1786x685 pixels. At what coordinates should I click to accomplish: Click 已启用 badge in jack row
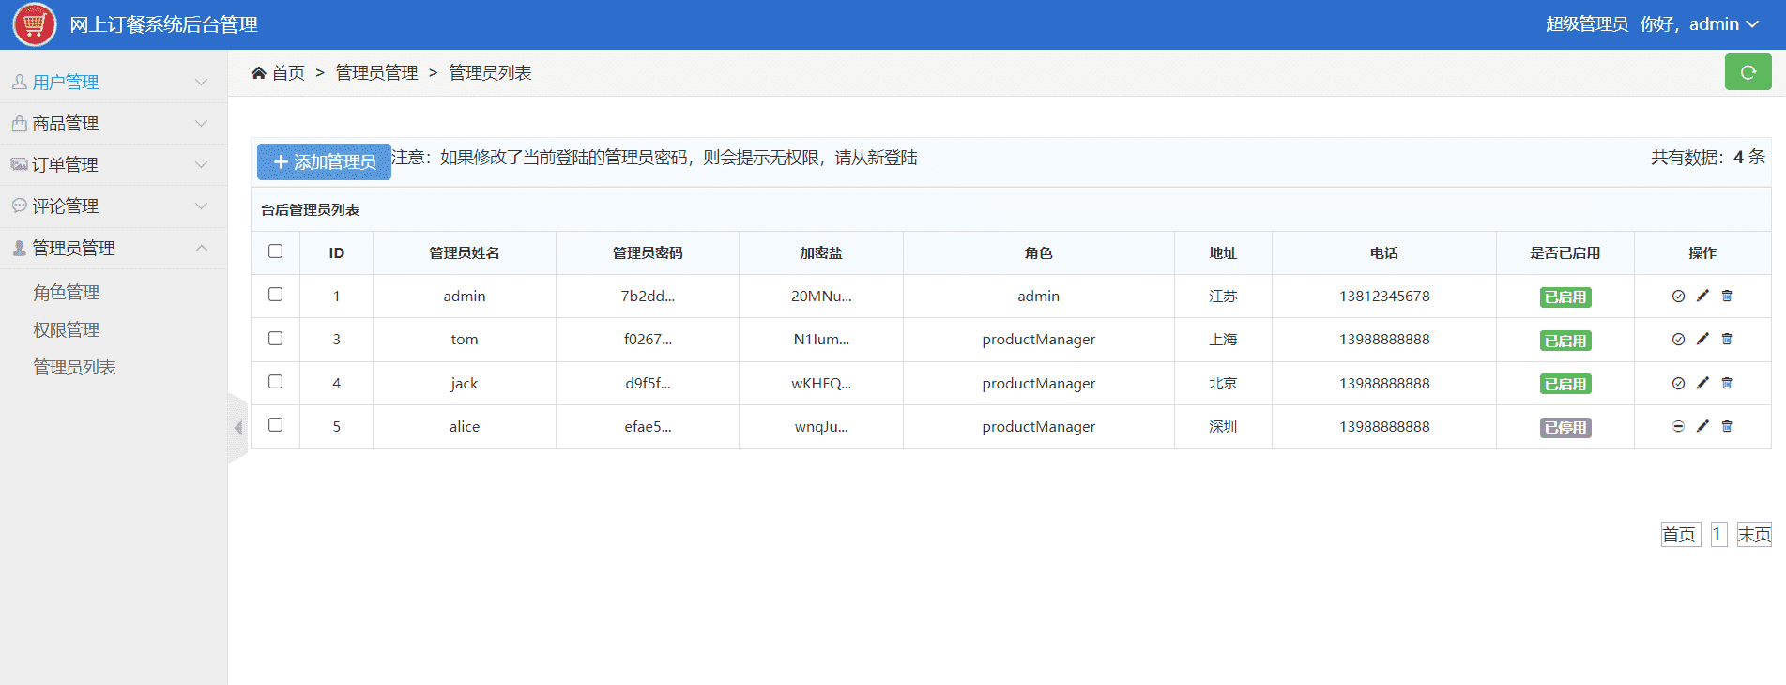(x=1565, y=384)
